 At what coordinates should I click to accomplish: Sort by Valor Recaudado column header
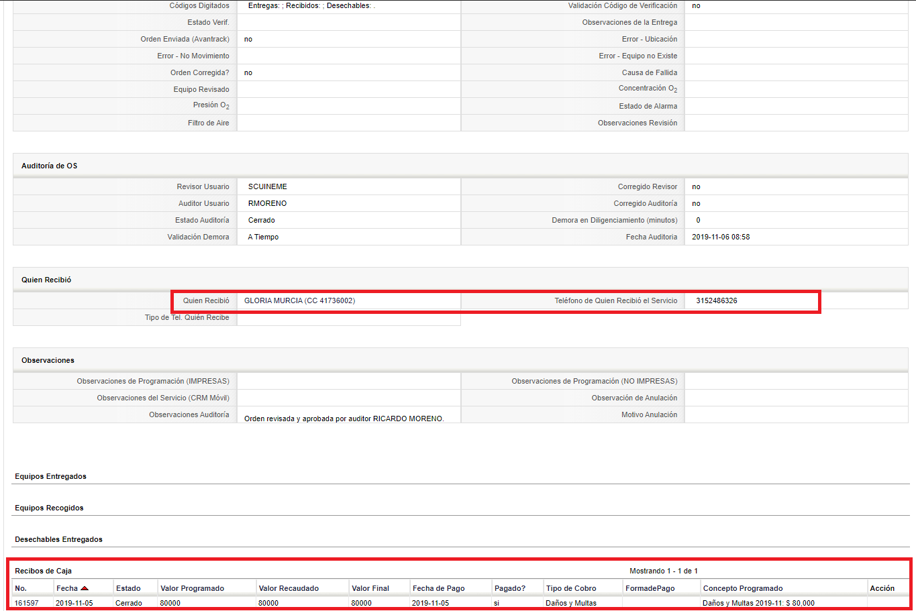pyautogui.click(x=289, y=588)
